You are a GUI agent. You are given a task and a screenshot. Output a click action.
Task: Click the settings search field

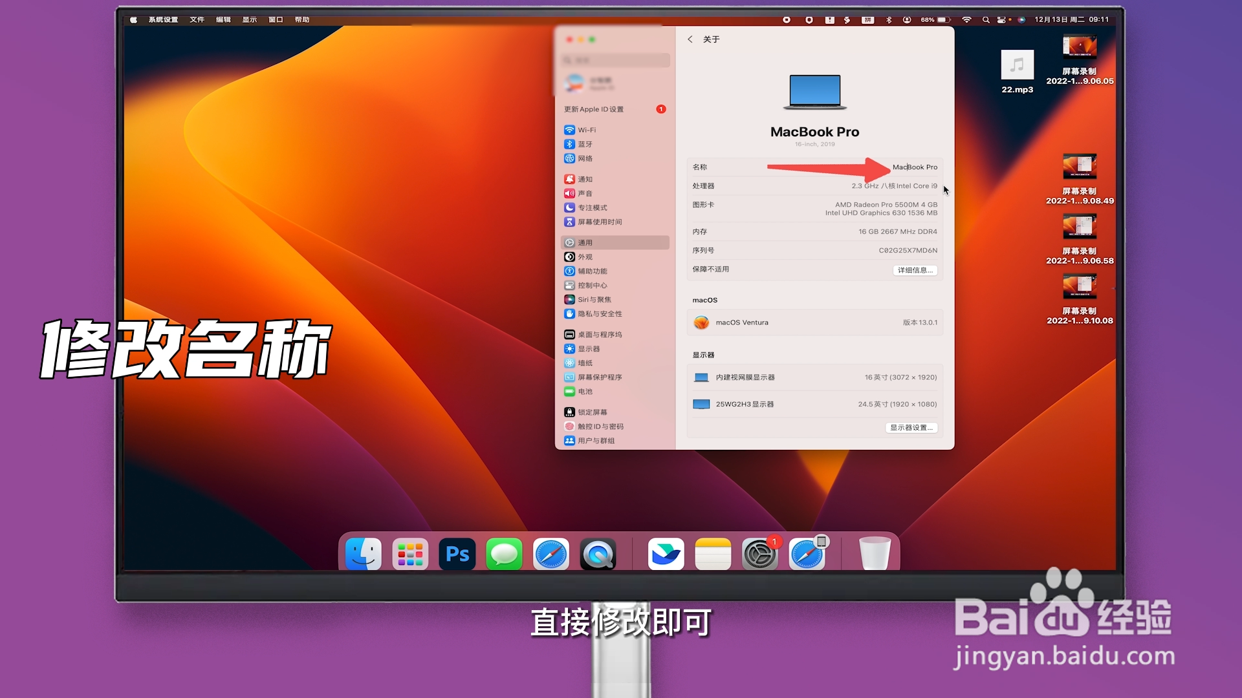[x=615, y=60]
